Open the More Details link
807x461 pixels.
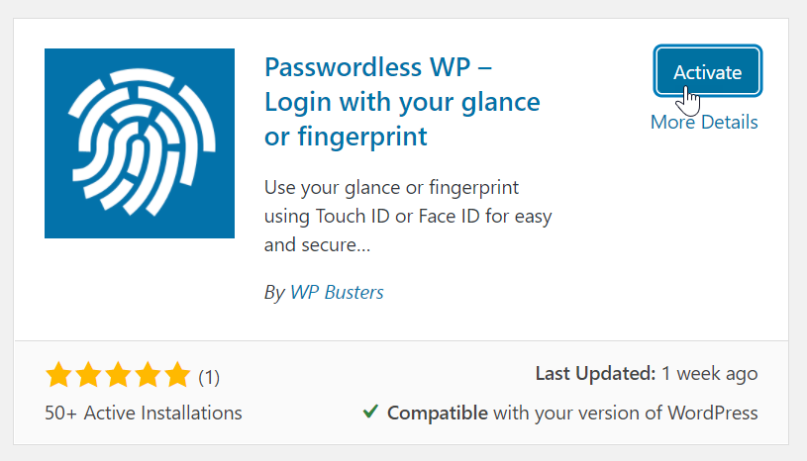pyautogui.click(x=704, y=122)
